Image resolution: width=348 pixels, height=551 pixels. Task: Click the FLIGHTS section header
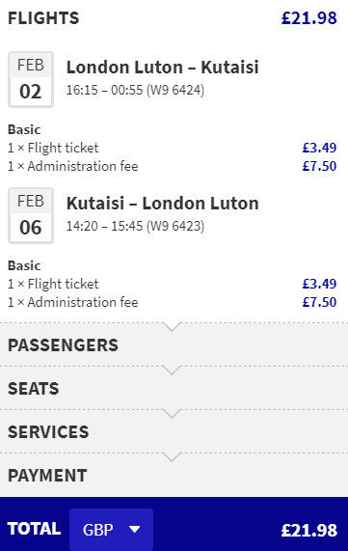pyautogui.click(x=43, y=18)
